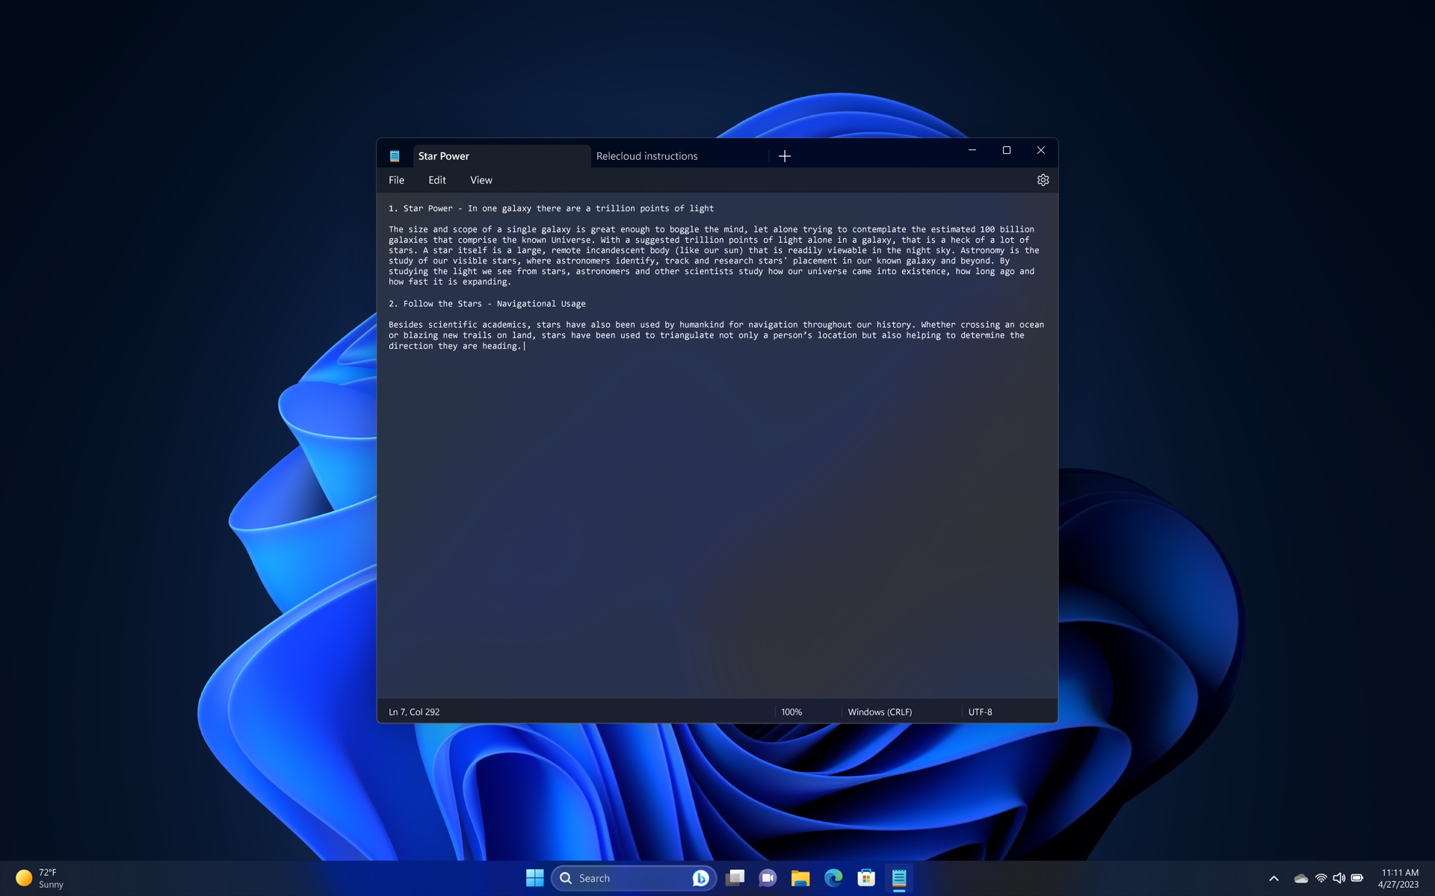Screen dimensions: 1435x896
Task: Click the Star Power app icon
Action: click(395, 156)
